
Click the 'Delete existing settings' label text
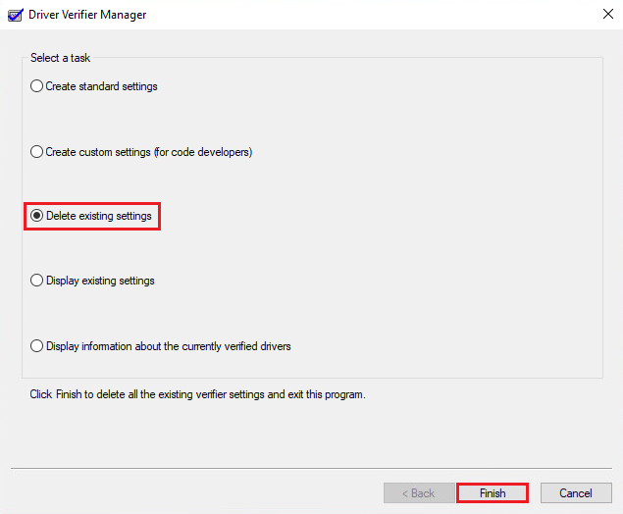tap(99, 216)
